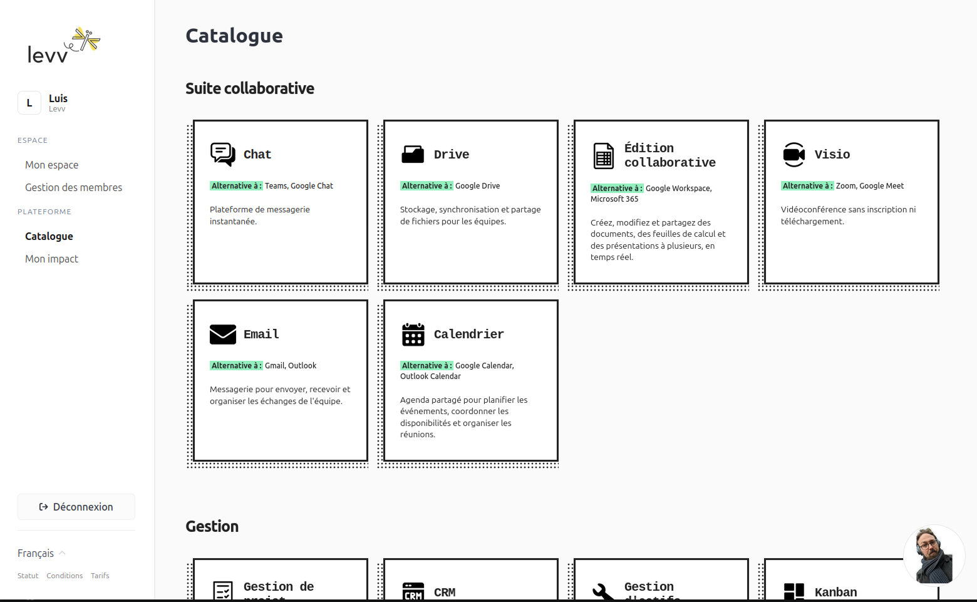Click 'Teams, Google Chat' alternative text
Image resolution: width=977 pixels, height=602 pixels.
pyautogui.click(x=299, y=186)
